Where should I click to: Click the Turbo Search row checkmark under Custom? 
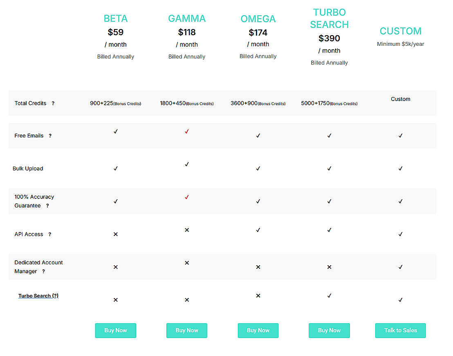coord(400,300)
